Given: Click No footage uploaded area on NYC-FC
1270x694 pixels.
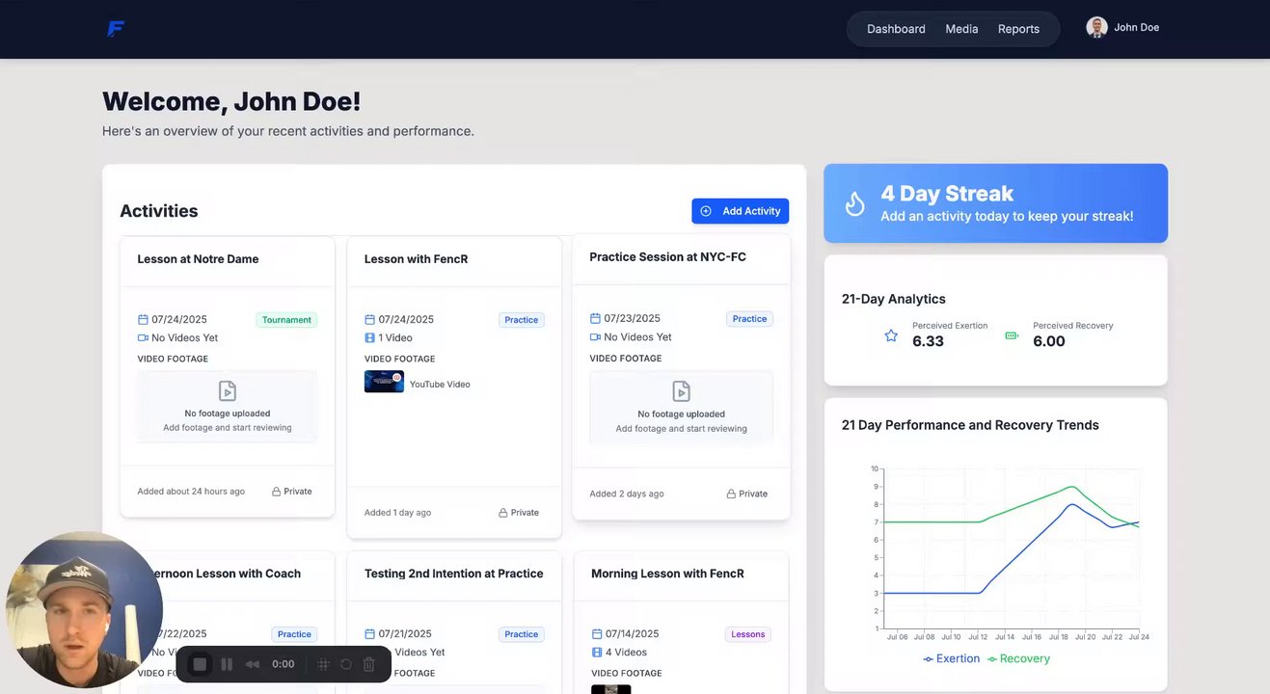Looking at the screenshot, I should 681,407.
